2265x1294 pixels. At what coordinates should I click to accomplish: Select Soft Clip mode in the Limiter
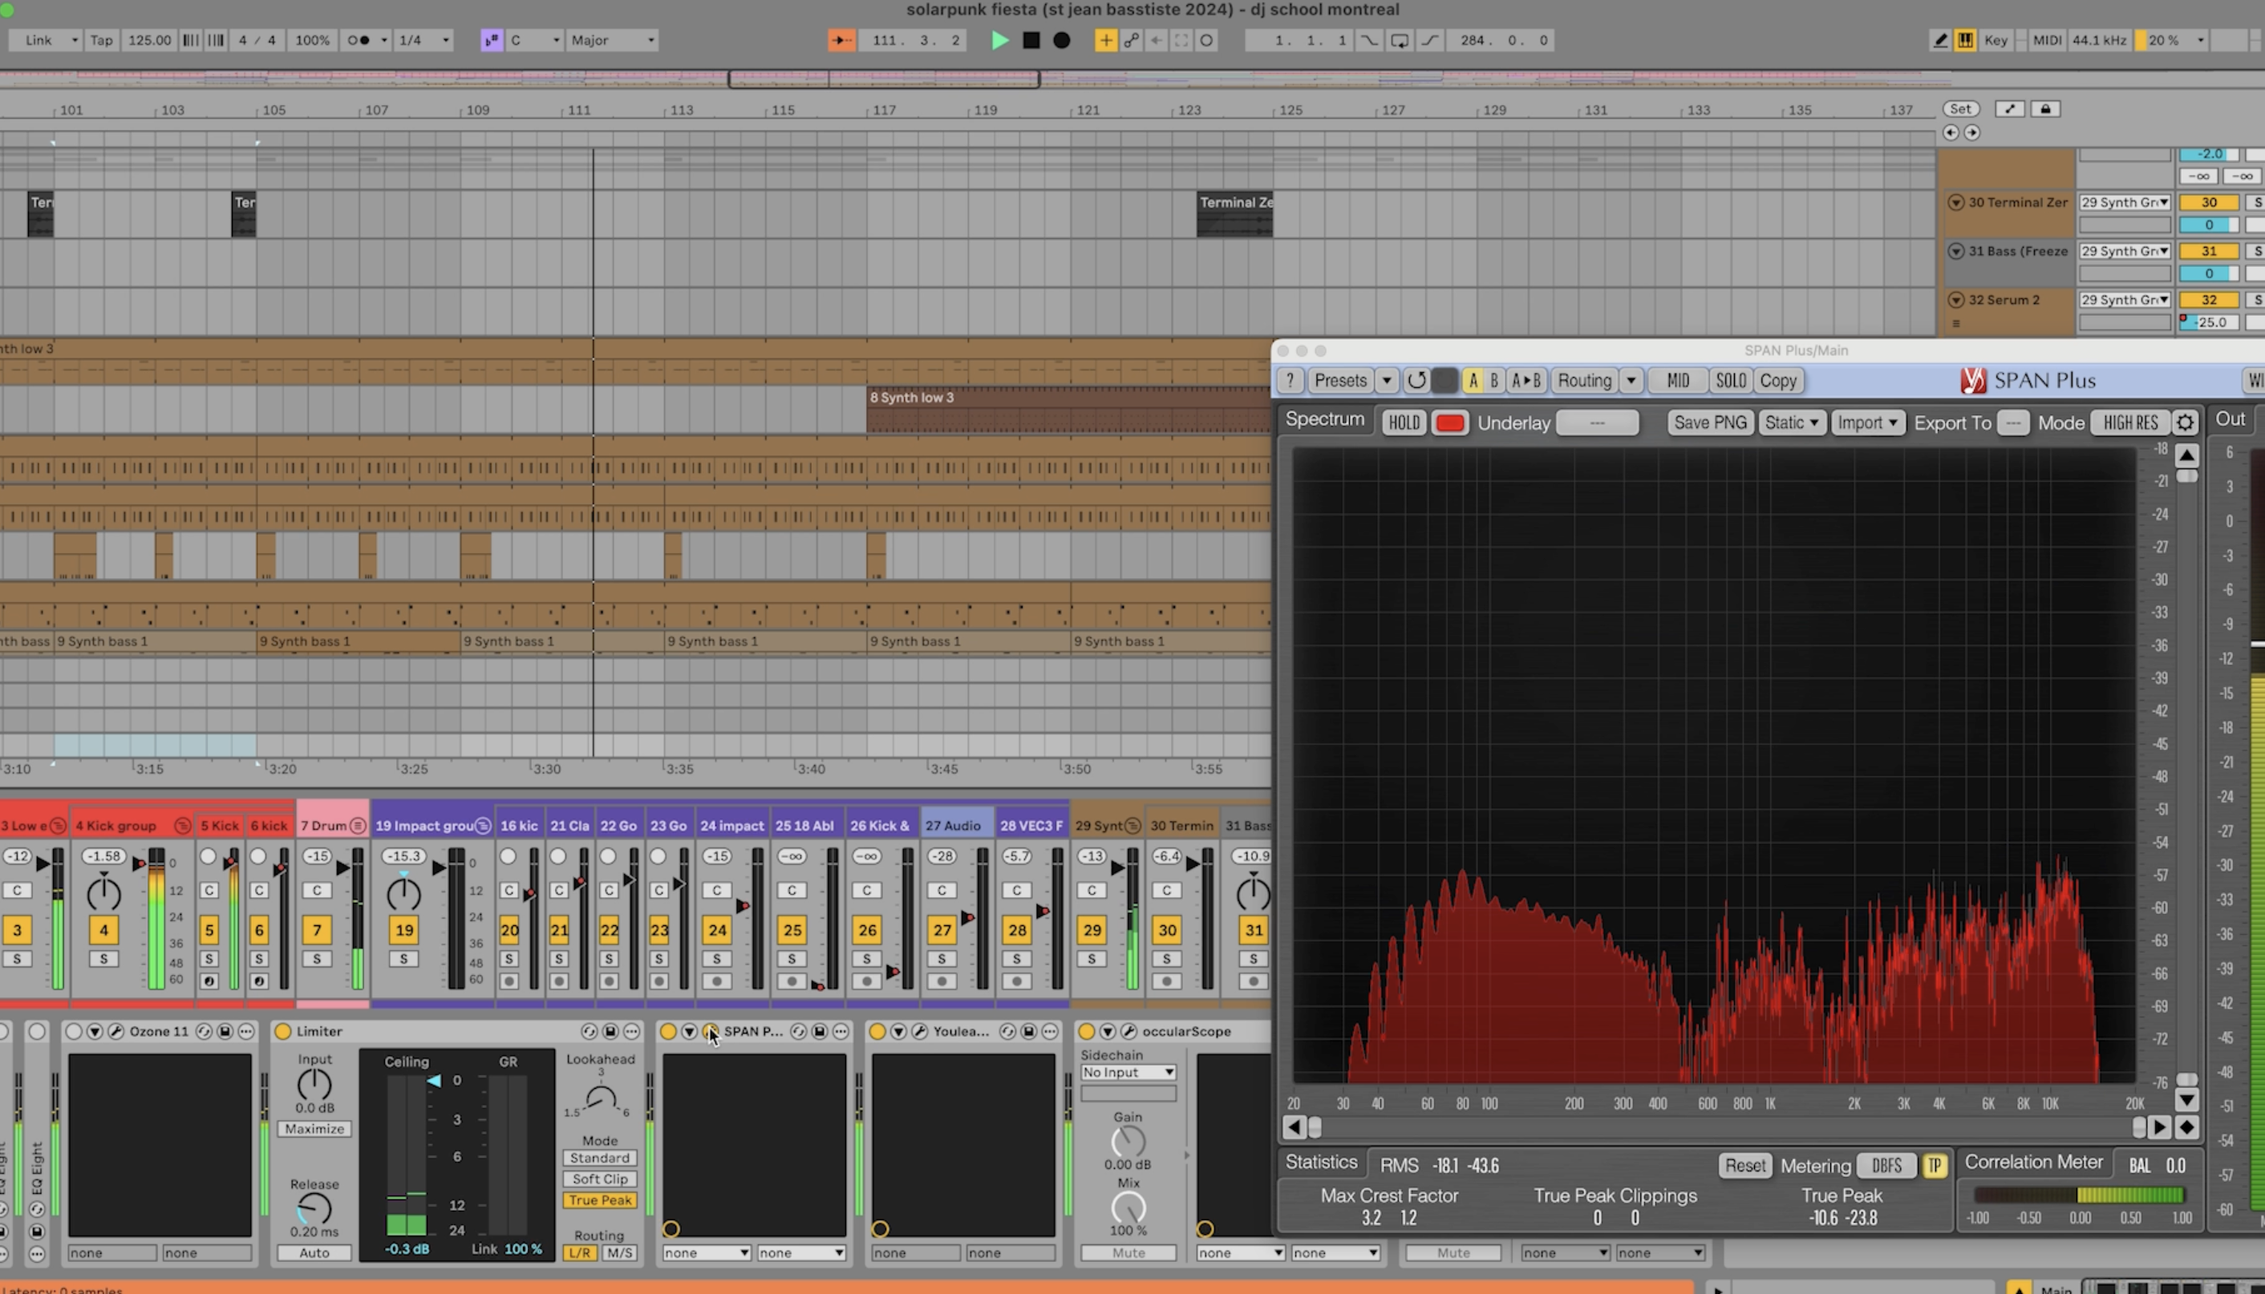click(600, 1179)
